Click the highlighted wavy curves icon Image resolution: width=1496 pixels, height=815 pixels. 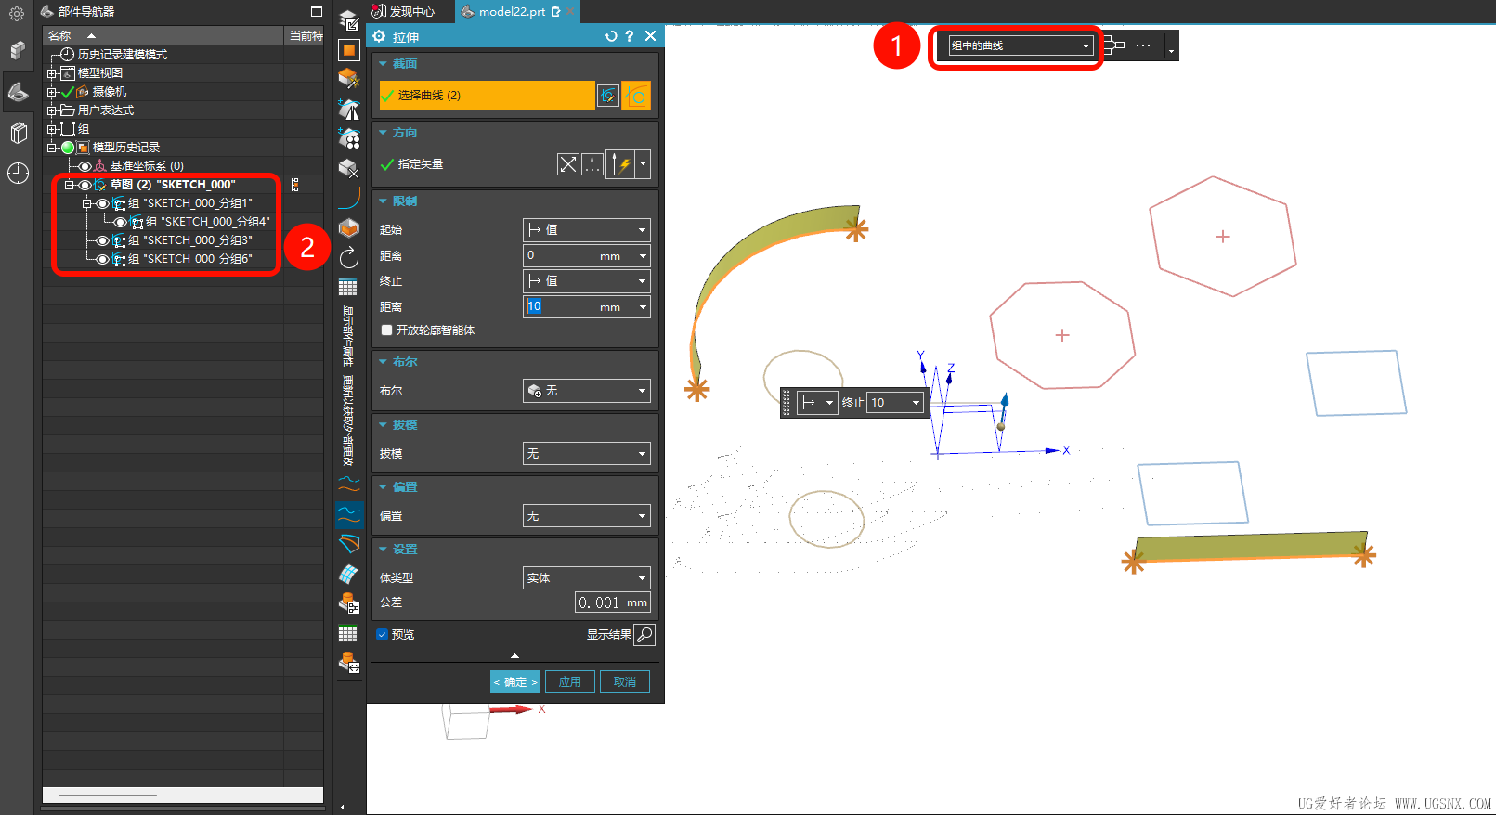(x=349, y=514)
